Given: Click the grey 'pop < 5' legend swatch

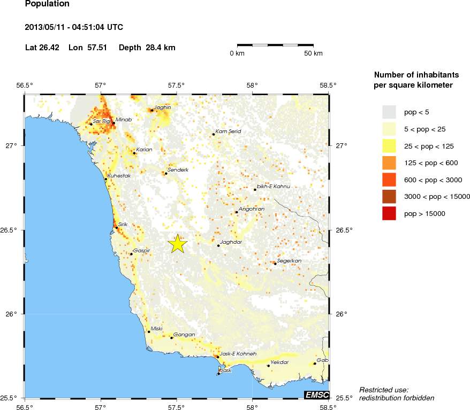Looking at the screenshot, I should pos(389,112).
